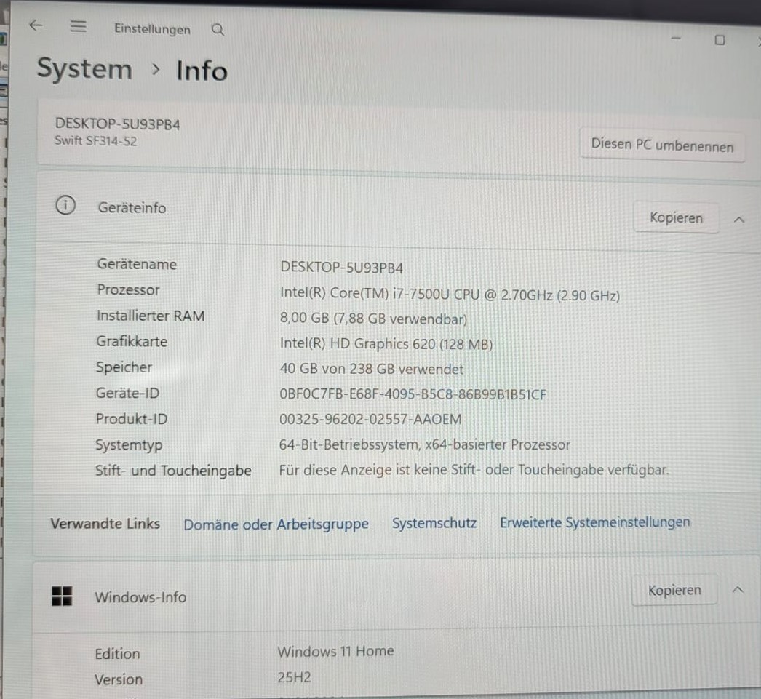Open Erweiterte Systemeinstellungen link
Viewport: 761px width, 699px height.
tap(595, 522)
